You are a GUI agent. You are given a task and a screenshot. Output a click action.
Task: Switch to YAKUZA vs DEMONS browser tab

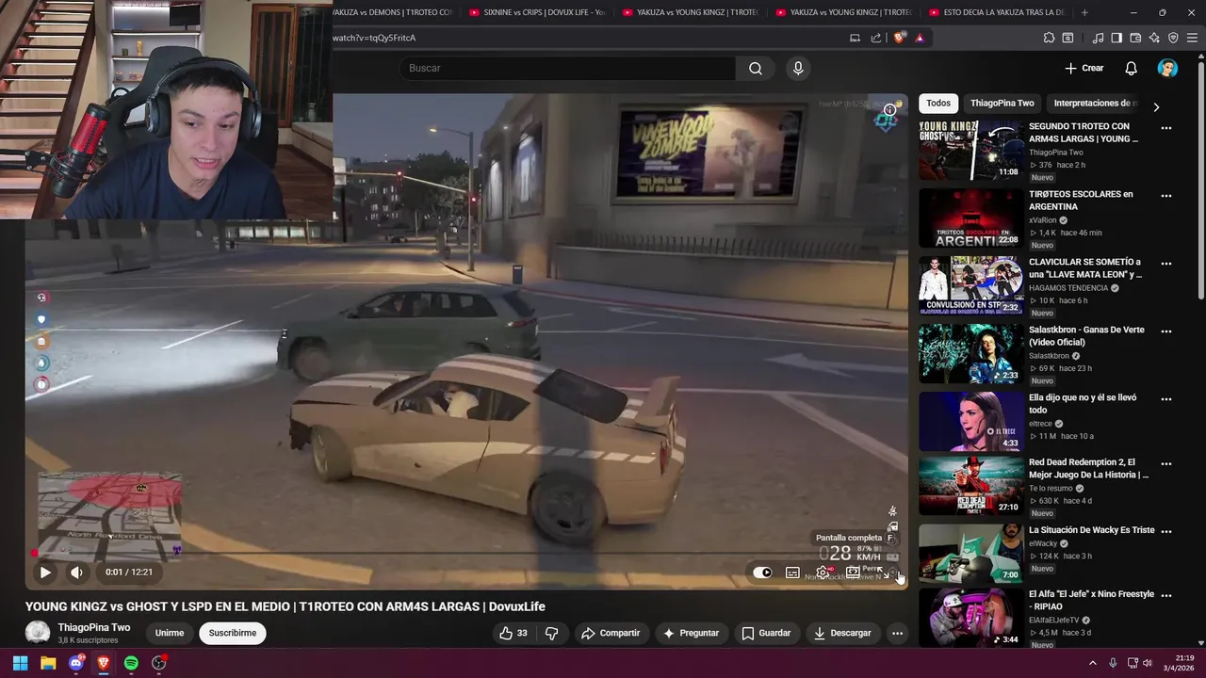[x=392, y=12]
